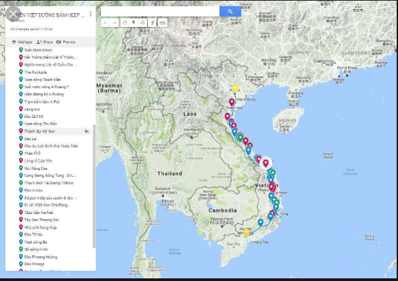398x281 pixels.
Task: Click in the map search input field
Action: [x=160, y=11]
